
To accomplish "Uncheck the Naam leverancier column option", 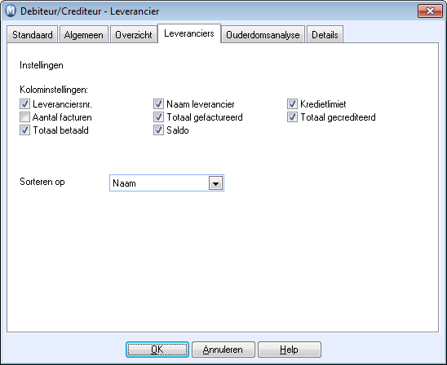I will [x=158, y=104].
